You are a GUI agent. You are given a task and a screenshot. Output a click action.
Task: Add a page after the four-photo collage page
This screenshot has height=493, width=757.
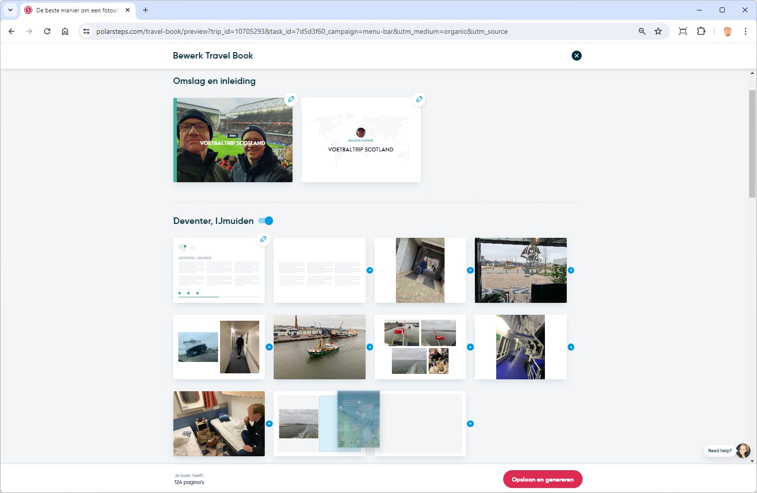[470, 347]
